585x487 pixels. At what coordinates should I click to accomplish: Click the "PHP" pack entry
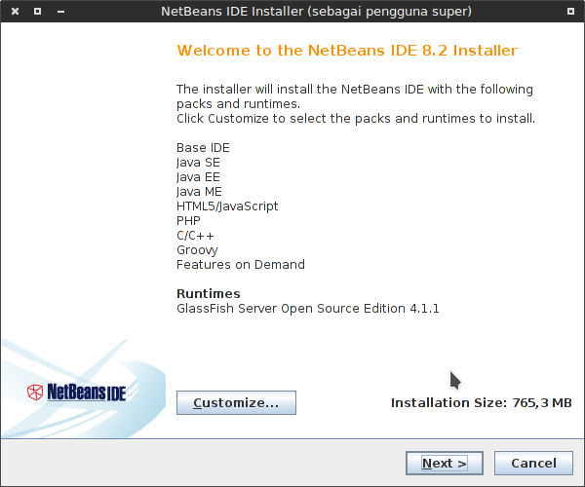(188, 220)
